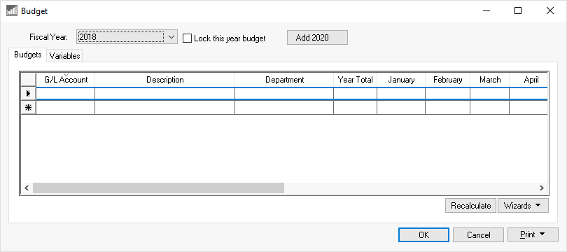Click the new row asterisk marker
This screenshot has height=252, width=567.
point(29,107)
